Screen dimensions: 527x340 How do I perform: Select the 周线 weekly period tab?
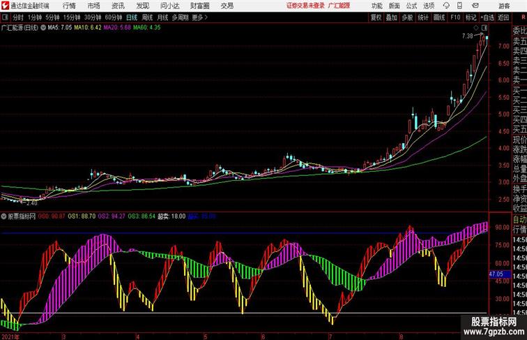(147, 17)
